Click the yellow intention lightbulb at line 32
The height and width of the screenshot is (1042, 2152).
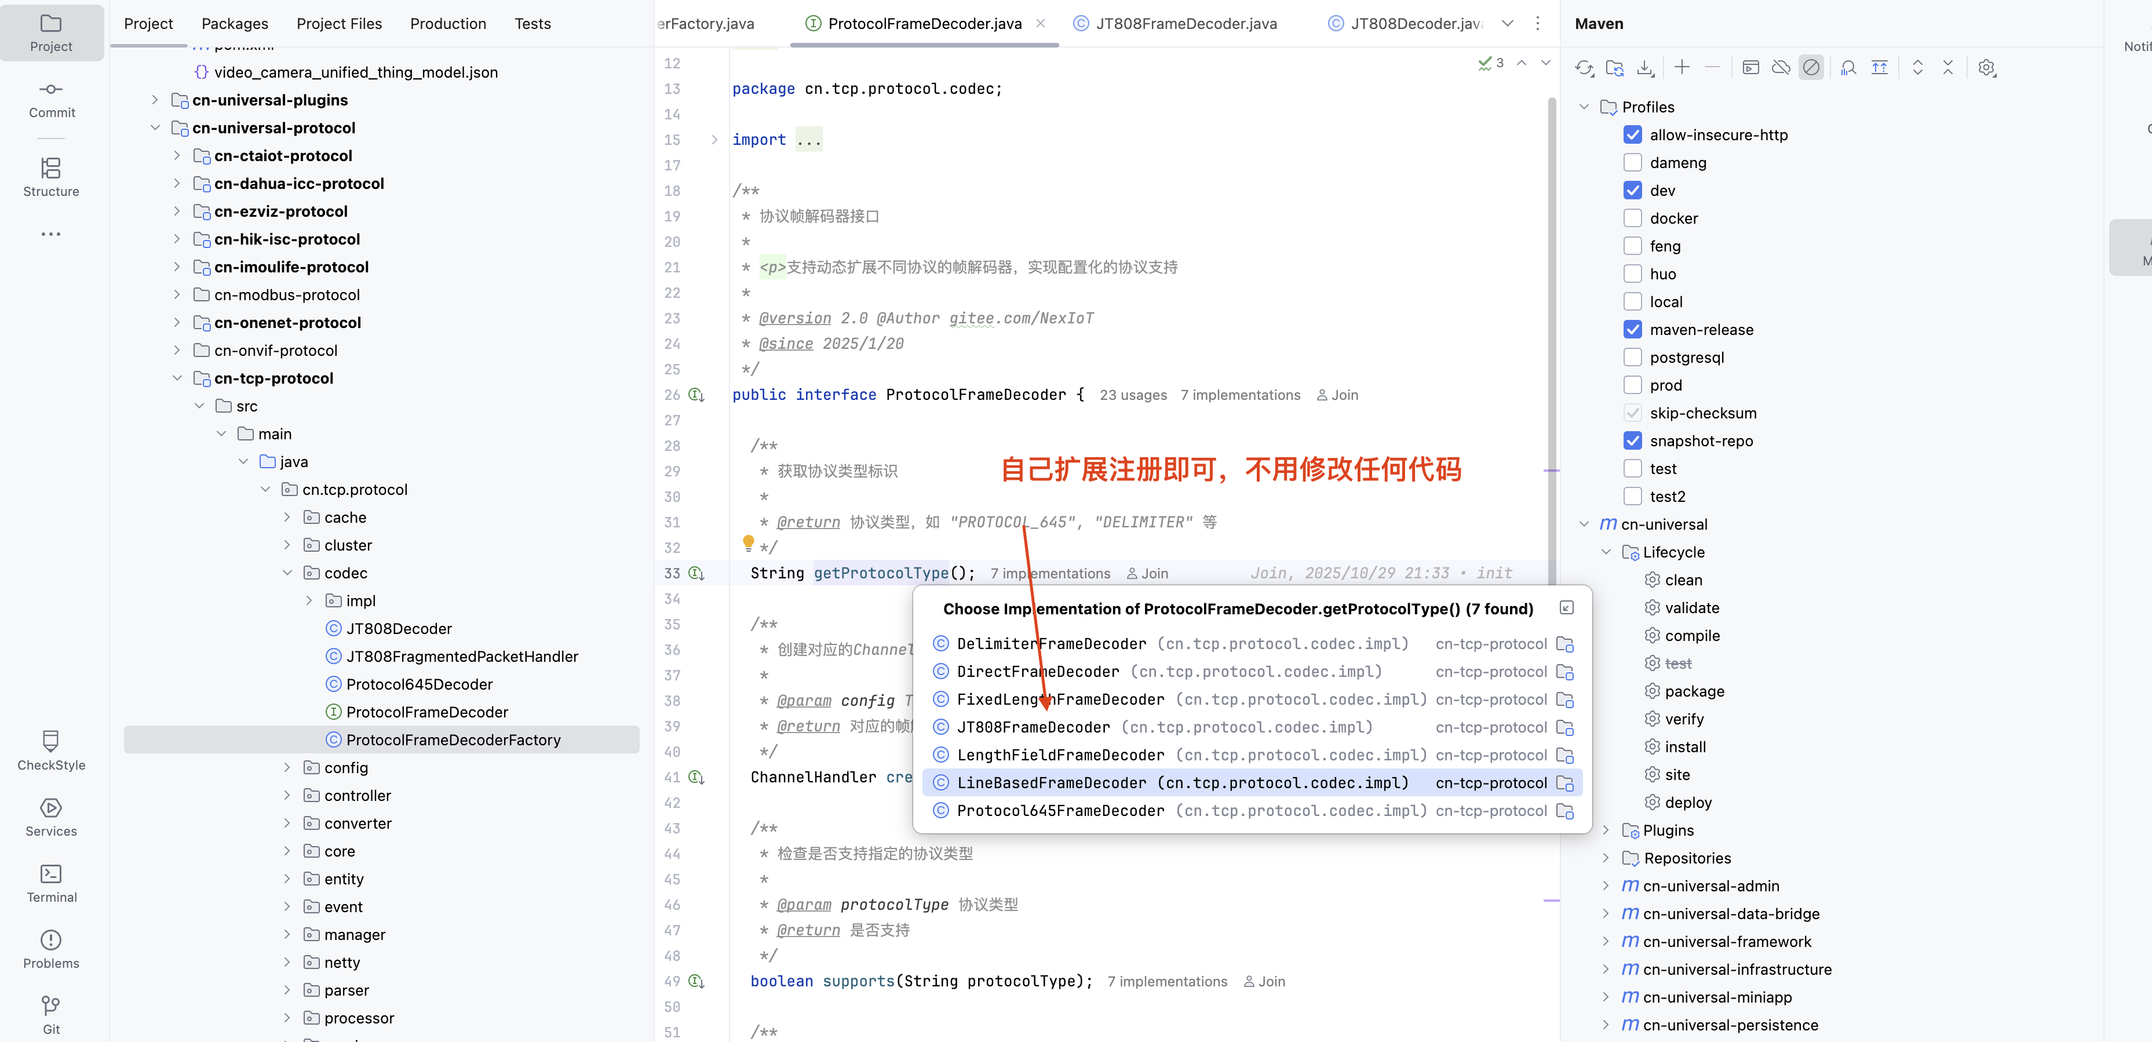pos(747,544)
